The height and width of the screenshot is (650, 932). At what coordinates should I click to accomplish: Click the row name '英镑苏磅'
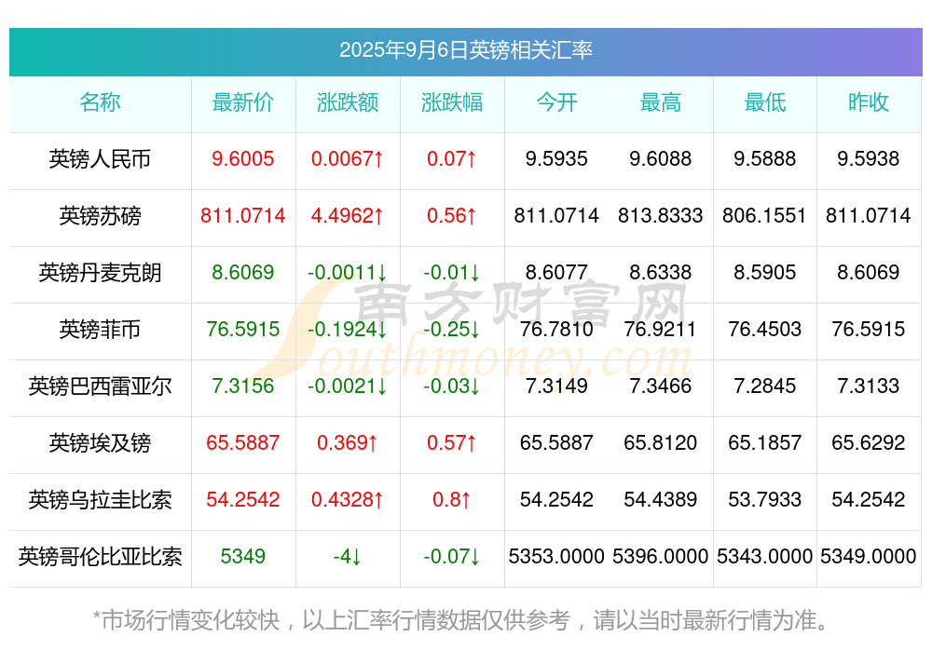click(100, 216)
